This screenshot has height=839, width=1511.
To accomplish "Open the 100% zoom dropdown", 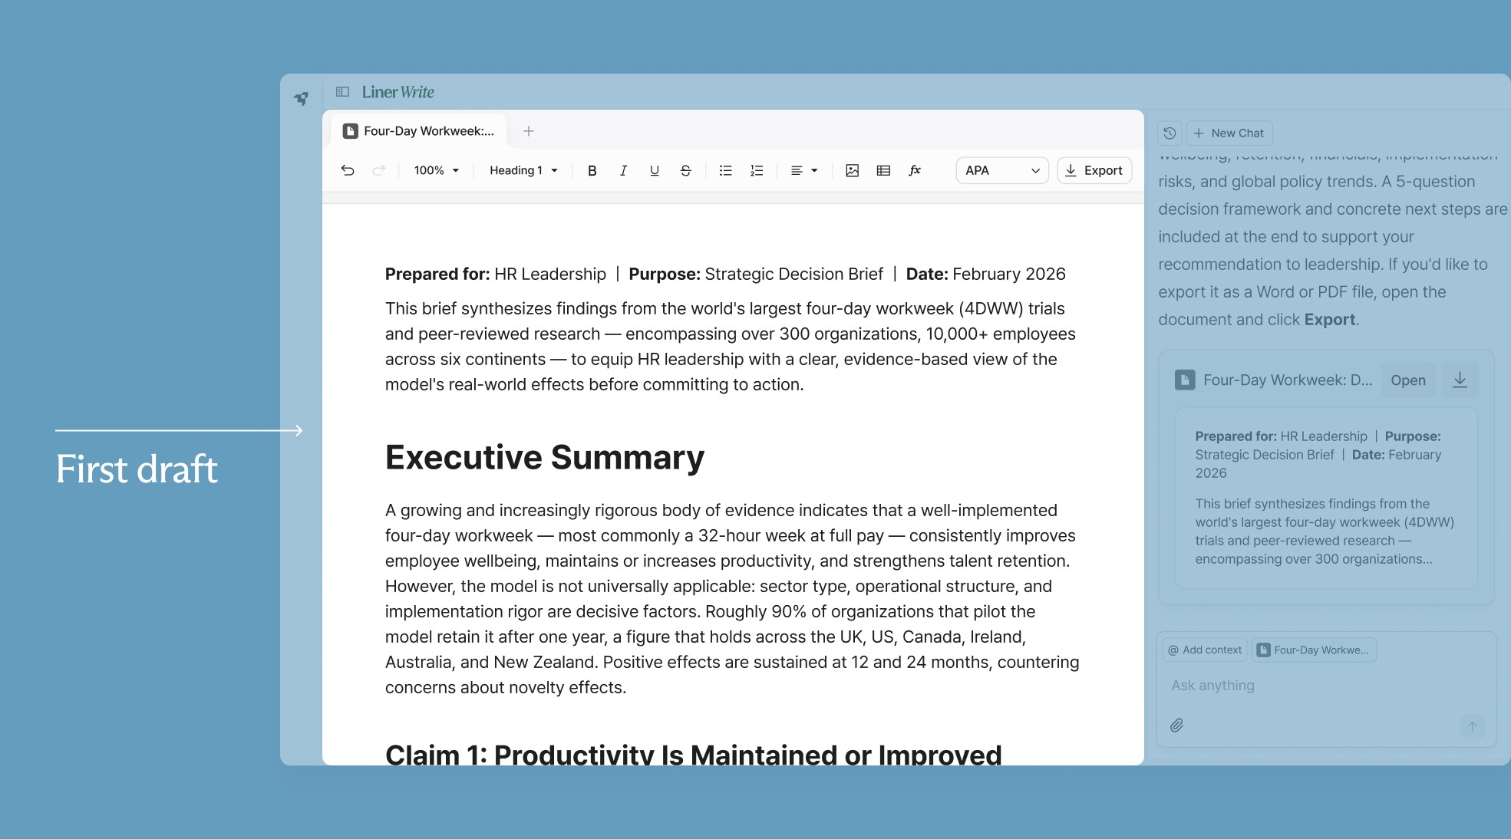I will 436,170.
